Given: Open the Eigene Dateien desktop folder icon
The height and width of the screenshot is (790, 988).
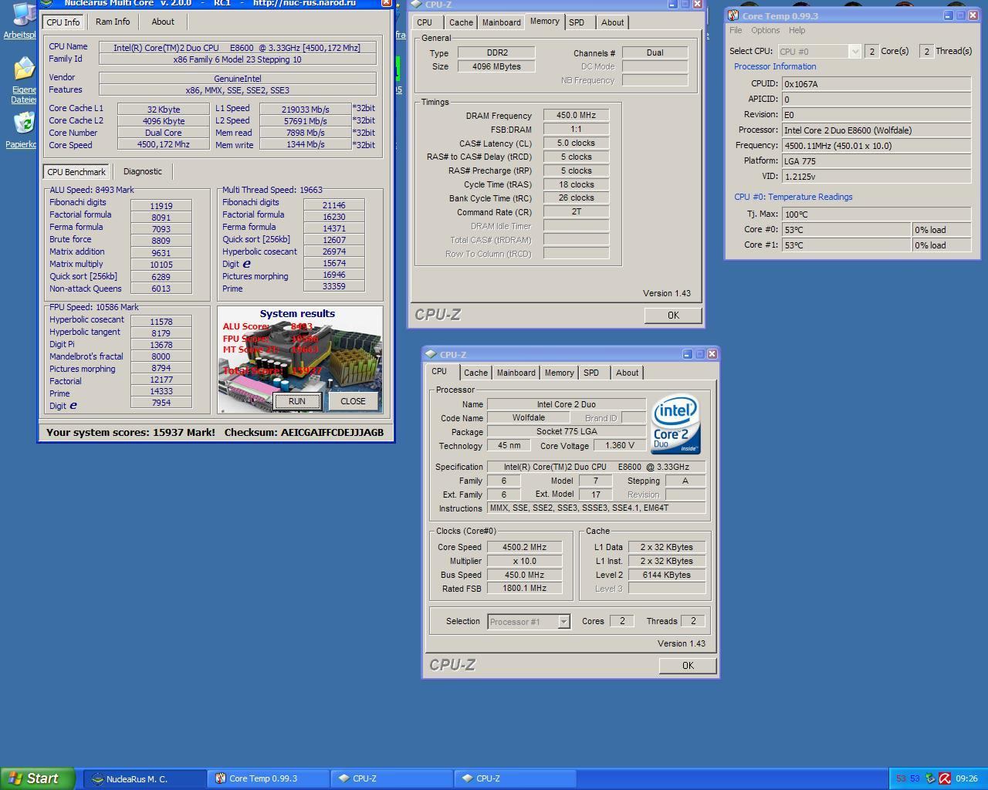Looking at the screenshot, I should tap(24, 79).
